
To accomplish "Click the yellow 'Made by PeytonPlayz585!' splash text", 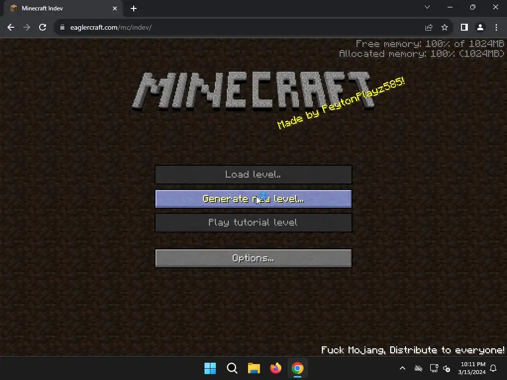I will click(x=341, y=102).
